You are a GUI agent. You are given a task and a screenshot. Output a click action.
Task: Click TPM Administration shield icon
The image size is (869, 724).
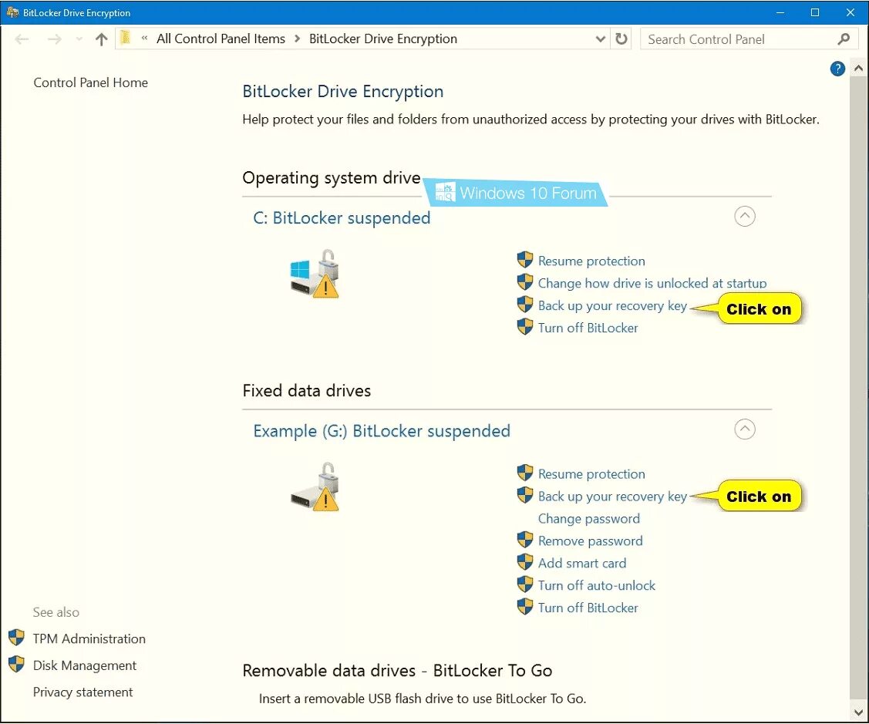tap(17, 638)
